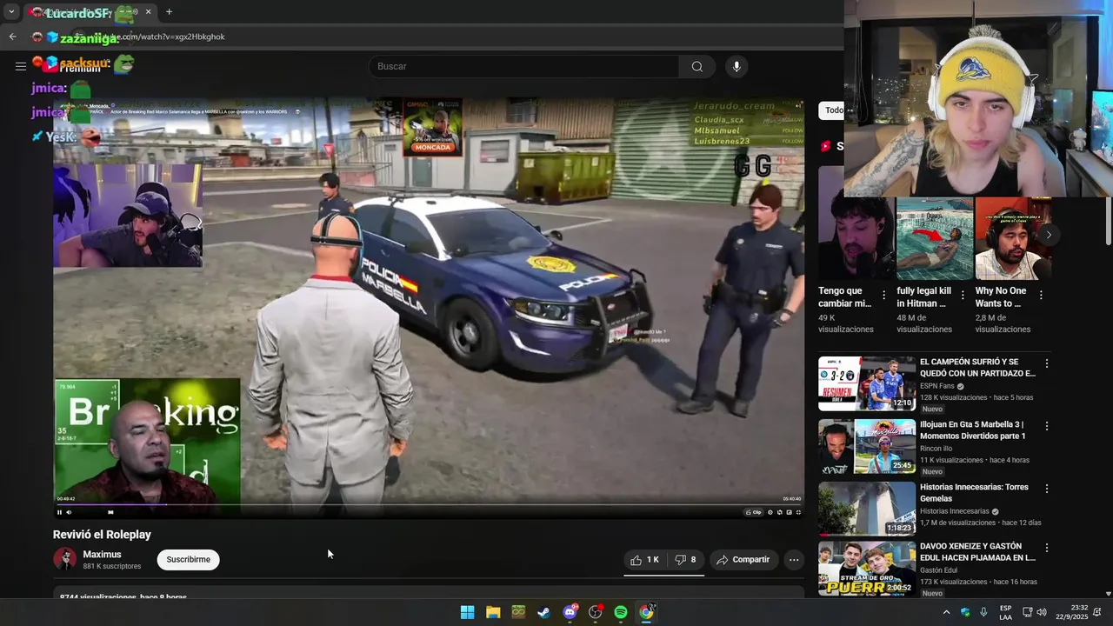Click the Illojuan Gta 5 video thumbnail
1113x626 pixels.
pos(867,446)
